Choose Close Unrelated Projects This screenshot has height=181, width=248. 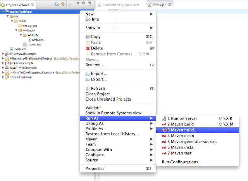(118, 99)
